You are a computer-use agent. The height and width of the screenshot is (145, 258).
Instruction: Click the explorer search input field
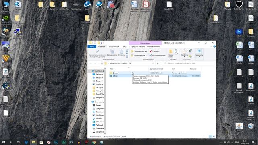(188, 64)
